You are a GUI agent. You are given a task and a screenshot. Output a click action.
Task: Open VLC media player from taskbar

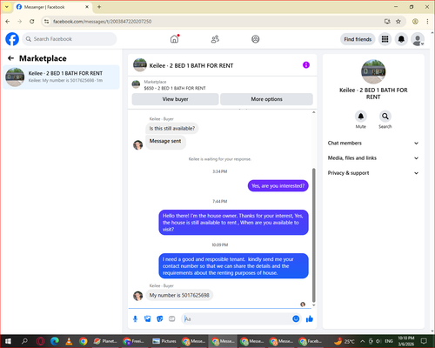[69, 341]
